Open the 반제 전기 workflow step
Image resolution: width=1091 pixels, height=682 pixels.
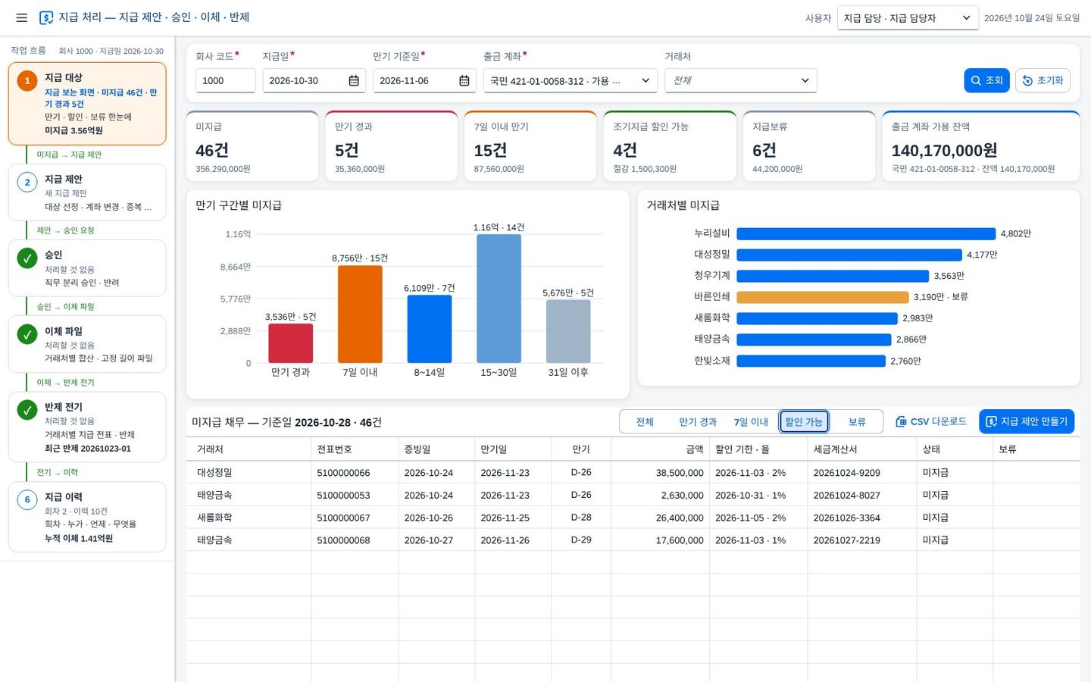pos(87,427)
